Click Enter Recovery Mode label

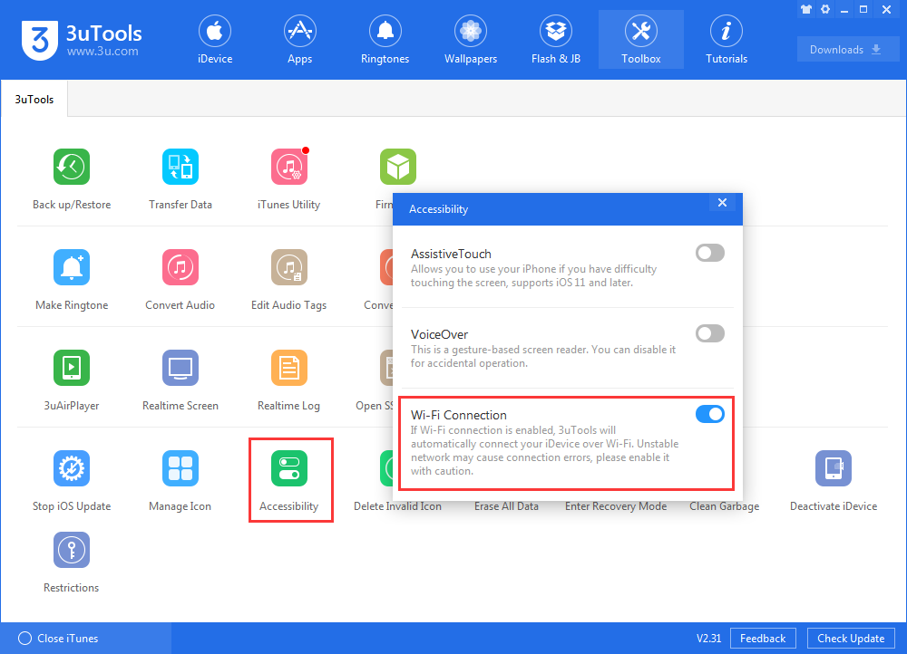coord(616,506)
